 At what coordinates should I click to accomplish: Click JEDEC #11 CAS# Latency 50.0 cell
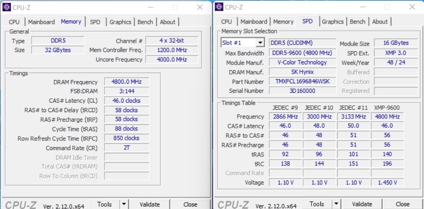point(353,126)
